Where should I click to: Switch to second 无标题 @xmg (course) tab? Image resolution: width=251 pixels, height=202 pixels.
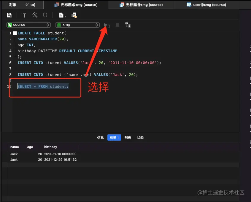[x=141, y=5]
